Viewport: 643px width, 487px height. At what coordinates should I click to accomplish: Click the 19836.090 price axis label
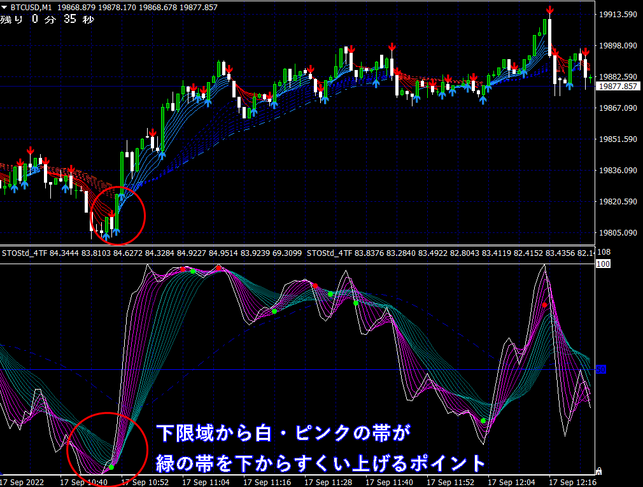tap(618, 170)
